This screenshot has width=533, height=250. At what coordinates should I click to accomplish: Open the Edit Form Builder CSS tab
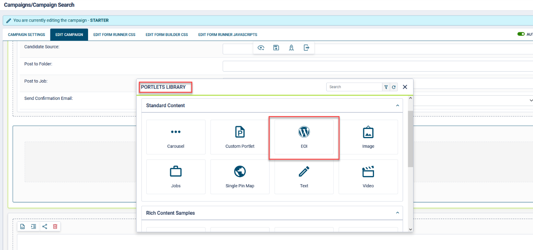(x=167, y=34)
